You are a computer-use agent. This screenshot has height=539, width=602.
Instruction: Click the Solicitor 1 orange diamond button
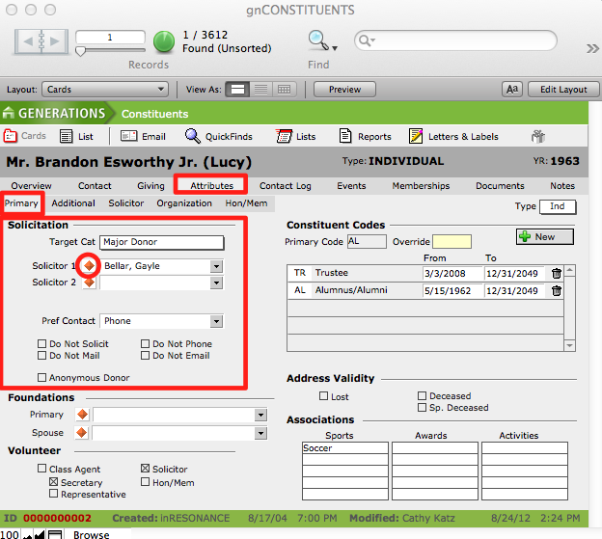(89, 265)
